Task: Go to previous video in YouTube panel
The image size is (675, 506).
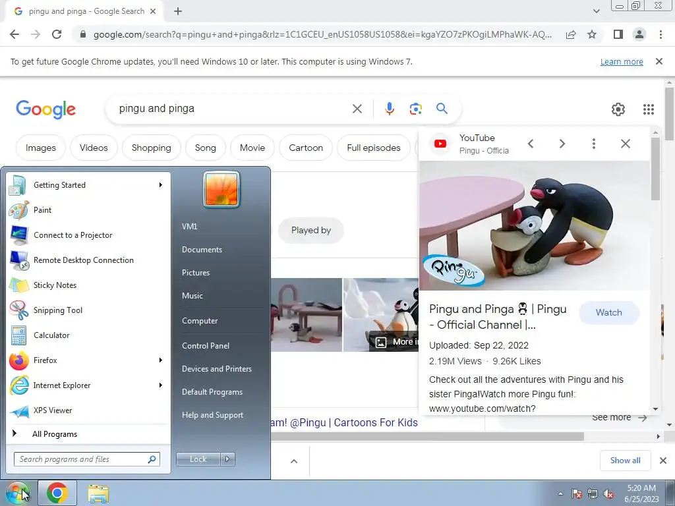Action: (531, 144)
